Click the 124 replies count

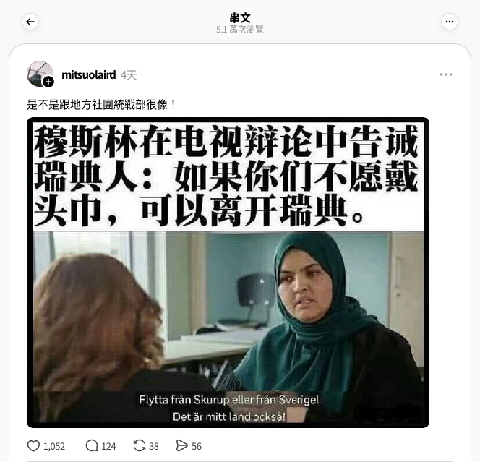pyautogui.click(x=108, y=446)
